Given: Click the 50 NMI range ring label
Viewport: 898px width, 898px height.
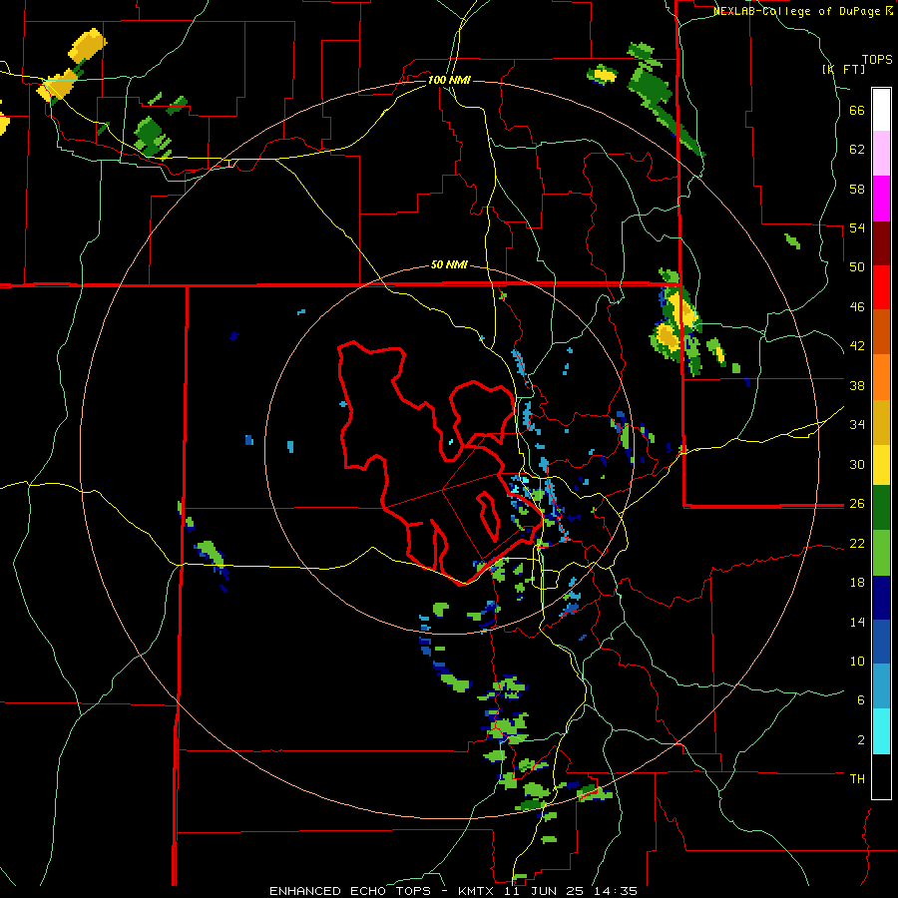Looking at the screenshot, I should [449, 264].
